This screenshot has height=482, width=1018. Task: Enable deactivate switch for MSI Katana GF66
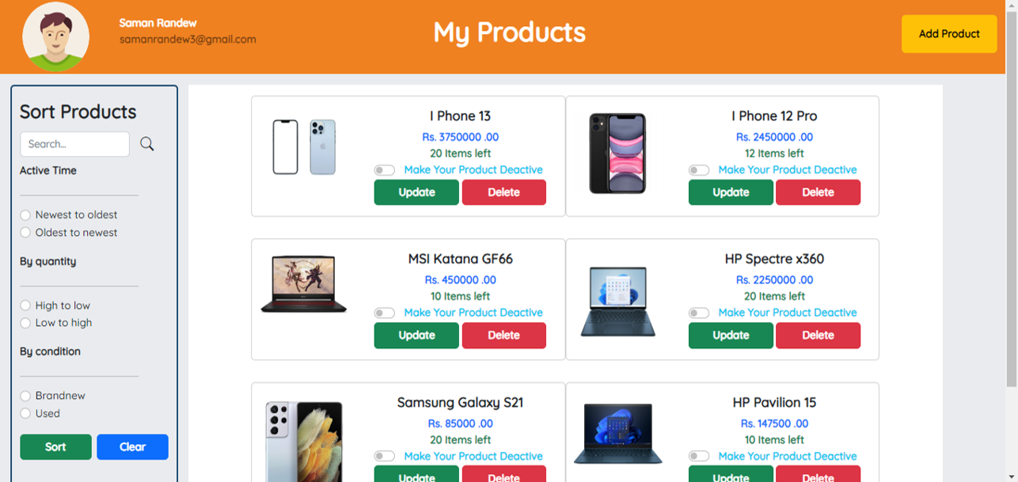click(386, 313)
